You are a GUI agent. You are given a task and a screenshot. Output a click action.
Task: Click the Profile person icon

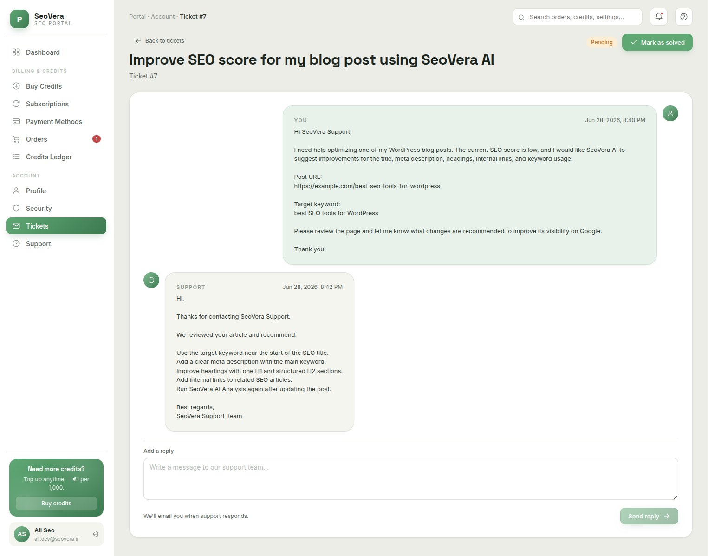pos(16,190)
